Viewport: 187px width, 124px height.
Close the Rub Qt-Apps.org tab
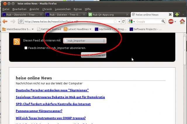(127, 15)
